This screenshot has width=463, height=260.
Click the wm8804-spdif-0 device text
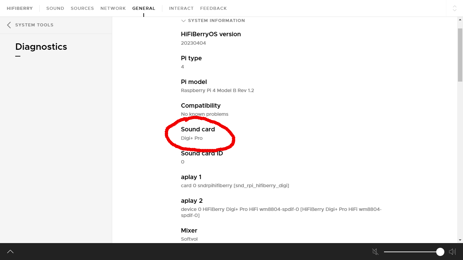(x=281, y=212)
